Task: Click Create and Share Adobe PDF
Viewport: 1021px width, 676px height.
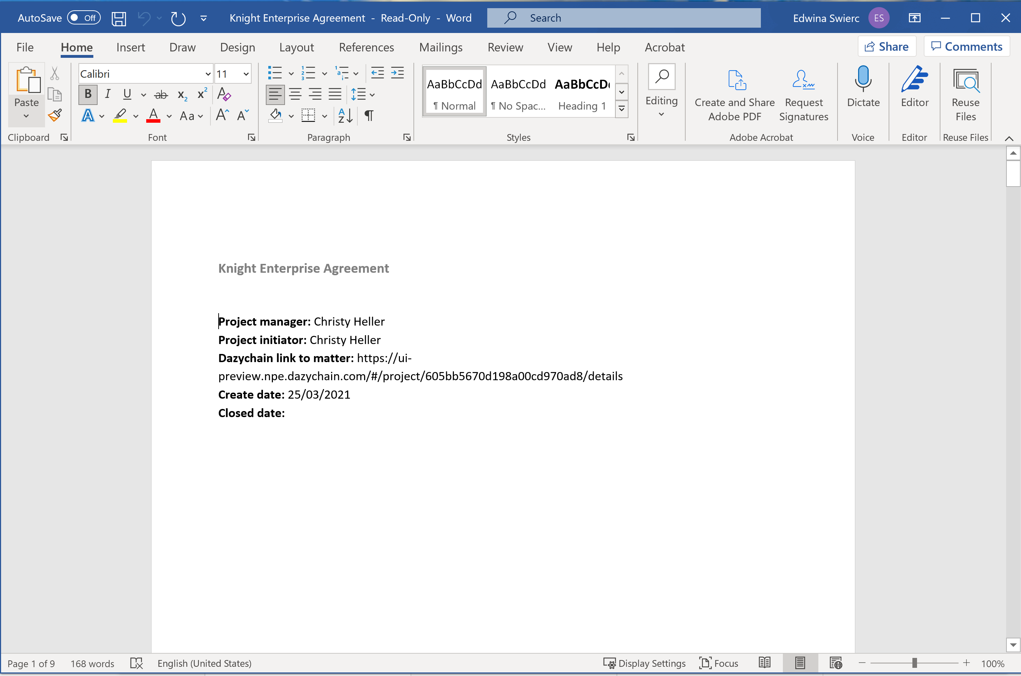Action: 735,95
